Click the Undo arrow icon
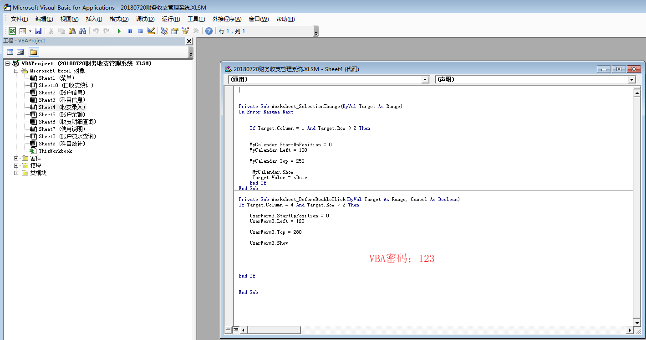 point(96,31)
